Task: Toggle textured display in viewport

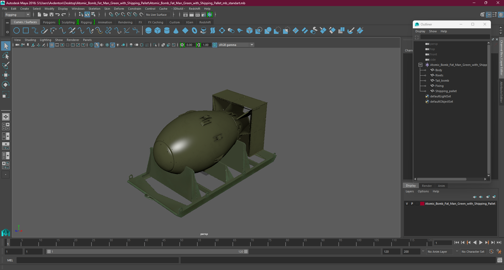Action: click(x=112, y=45)
